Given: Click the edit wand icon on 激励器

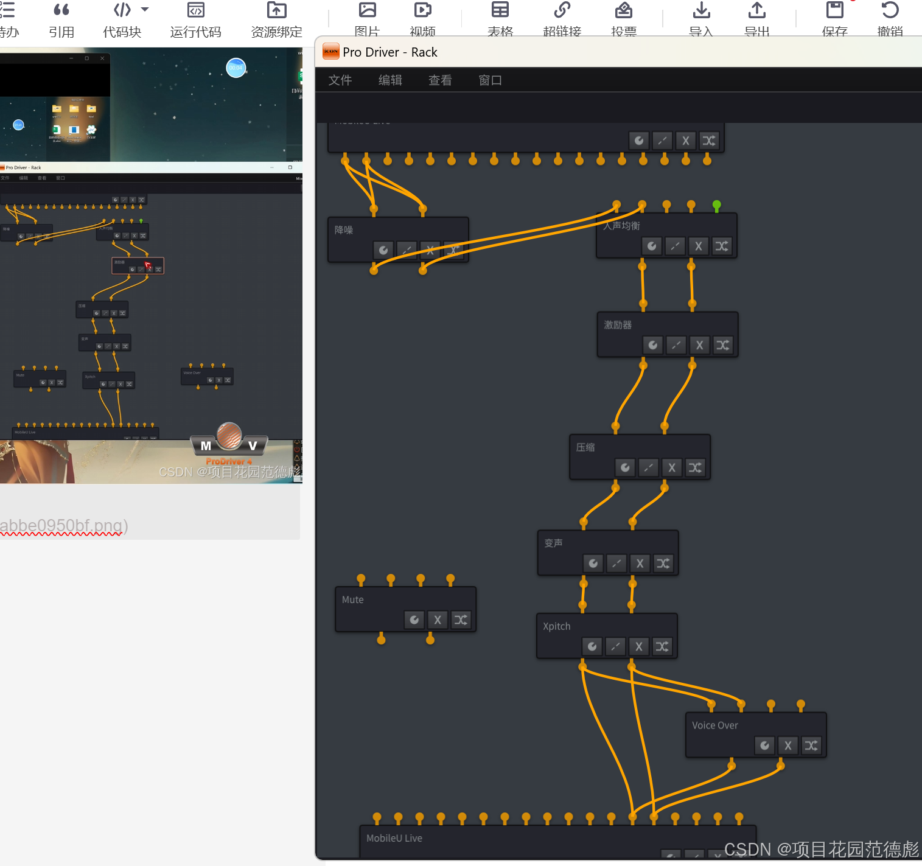Looking at the screenshot, I should pos(676,345).
